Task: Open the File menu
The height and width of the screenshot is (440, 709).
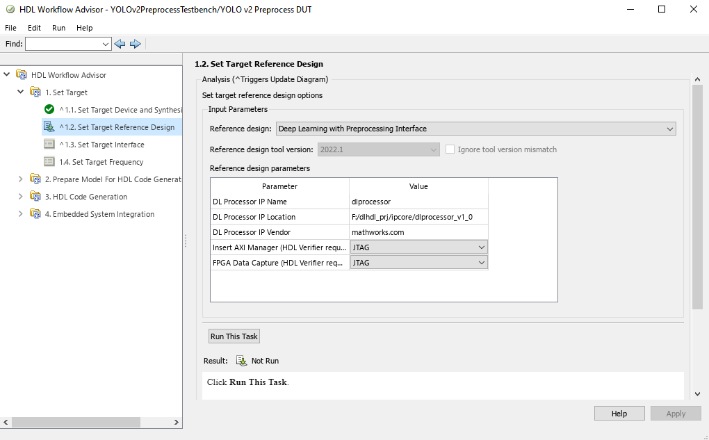Action: (10, 28)
